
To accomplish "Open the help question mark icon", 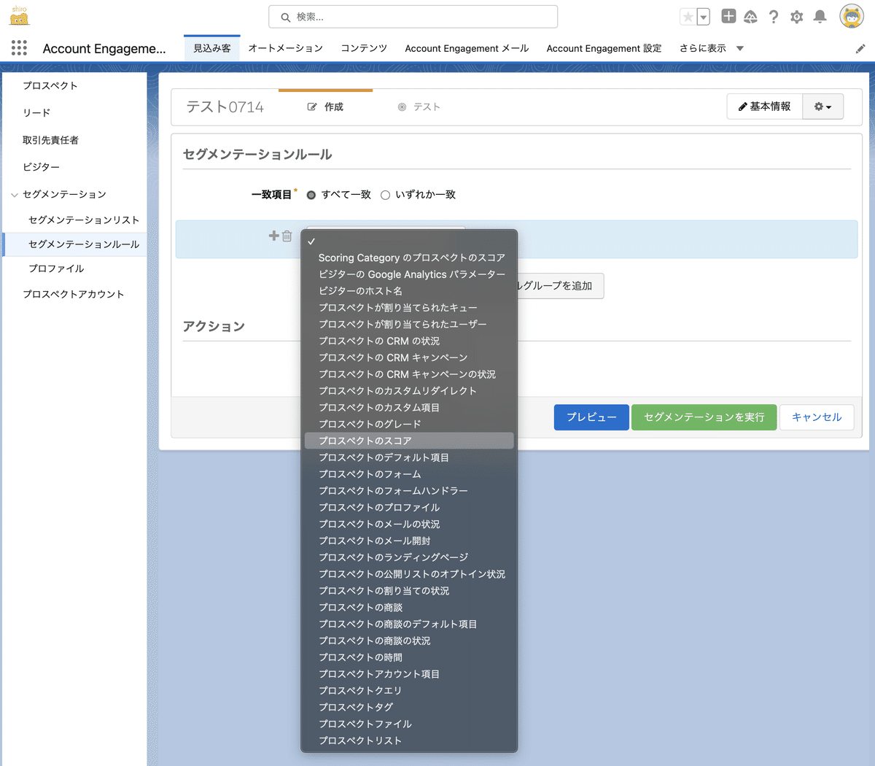I will coord(774,16).
